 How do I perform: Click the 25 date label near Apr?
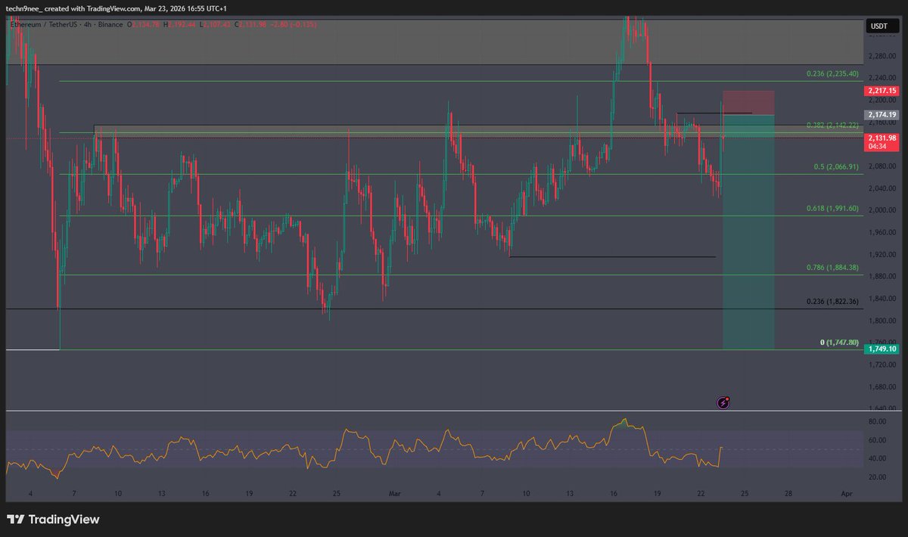tap(745, 492)
